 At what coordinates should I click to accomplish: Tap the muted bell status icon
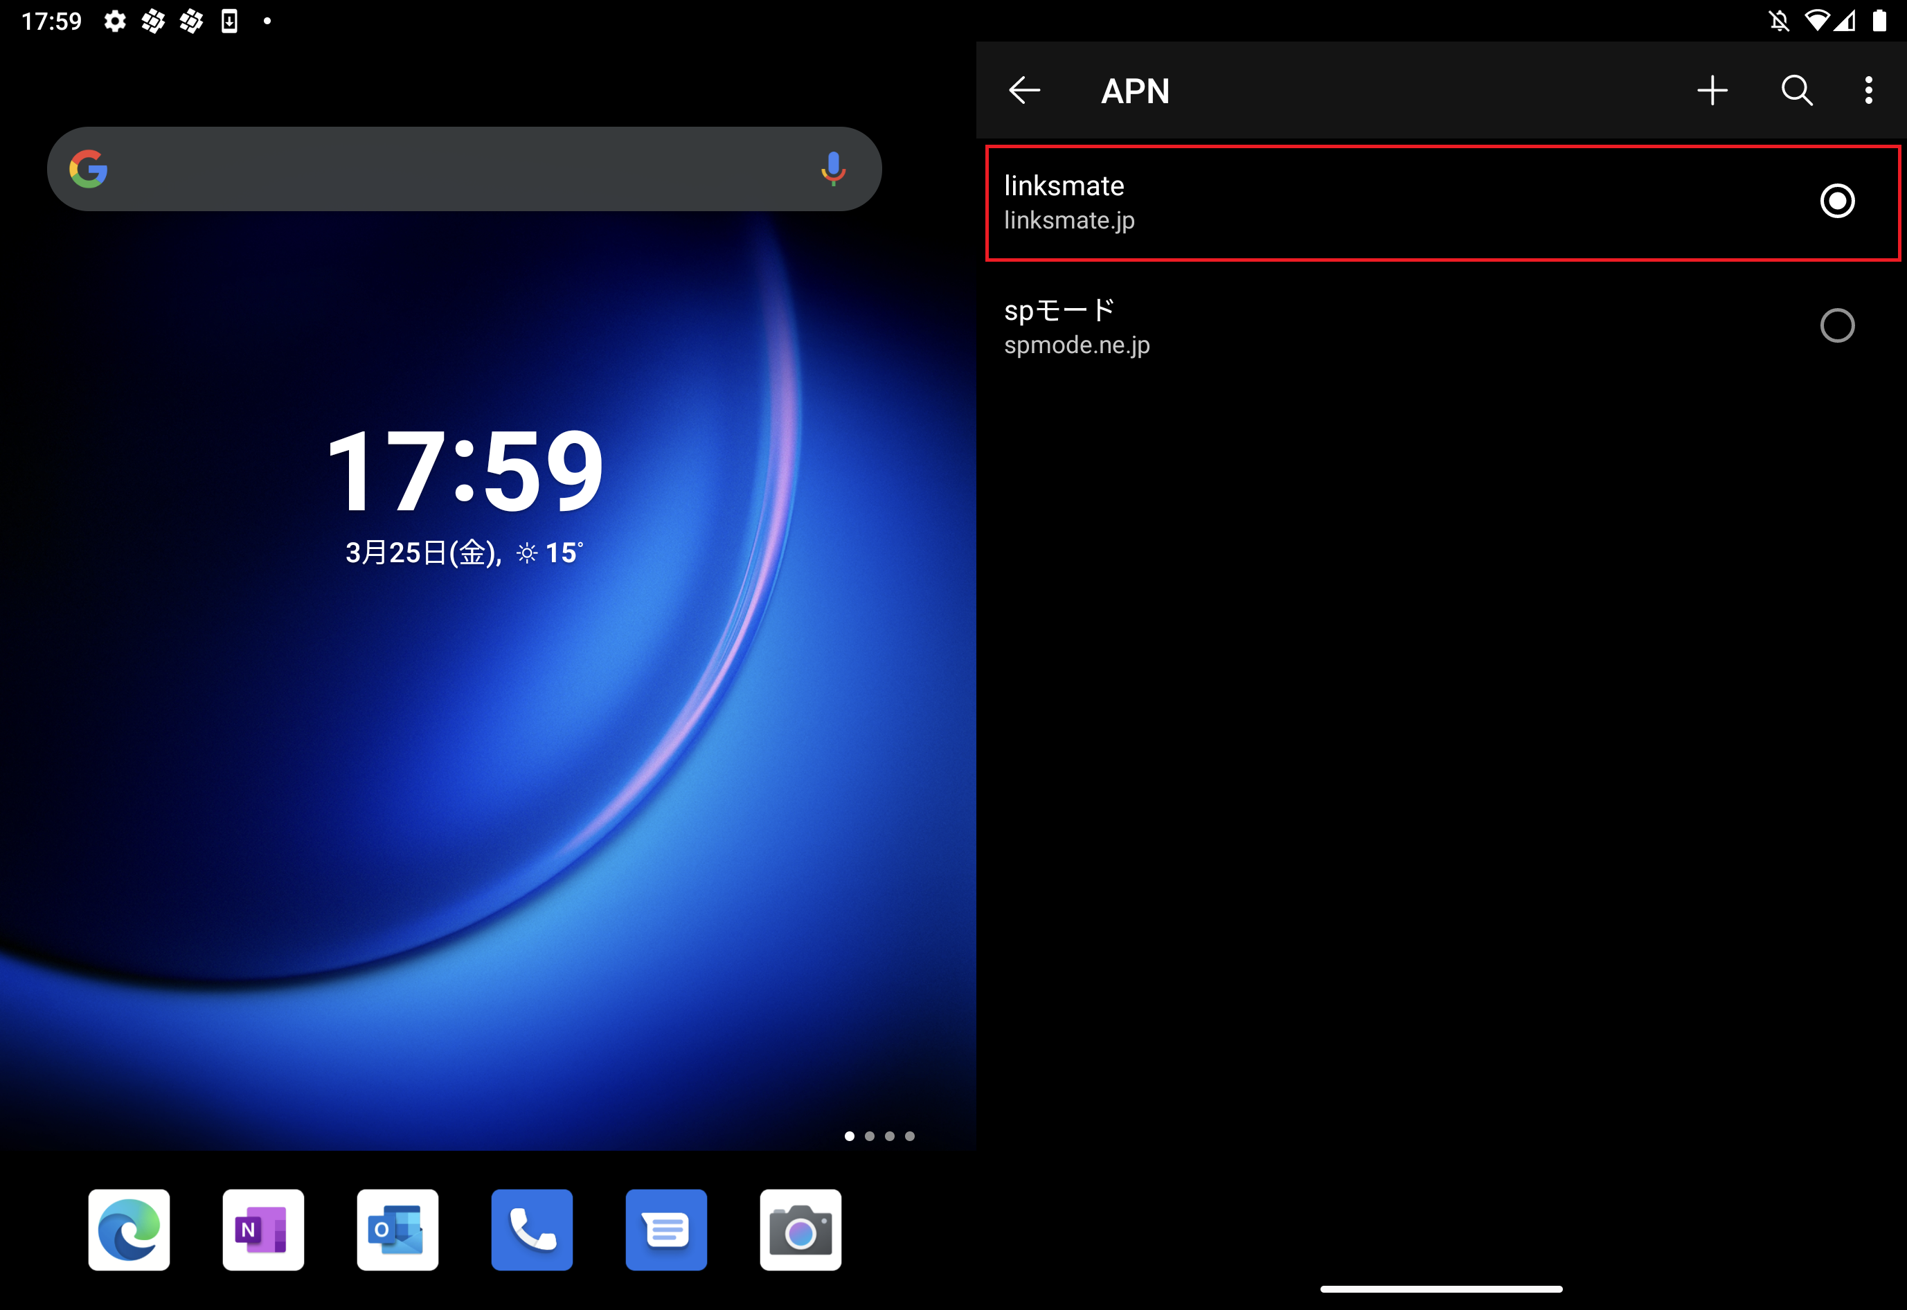pyautogui.click(x=1778, y=21)
